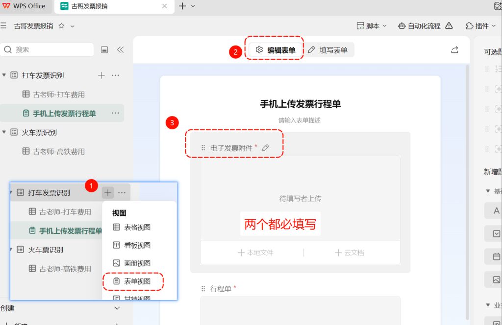Select the 手机上传发票行程单 form view in the top sidebar

coord(62,113)
